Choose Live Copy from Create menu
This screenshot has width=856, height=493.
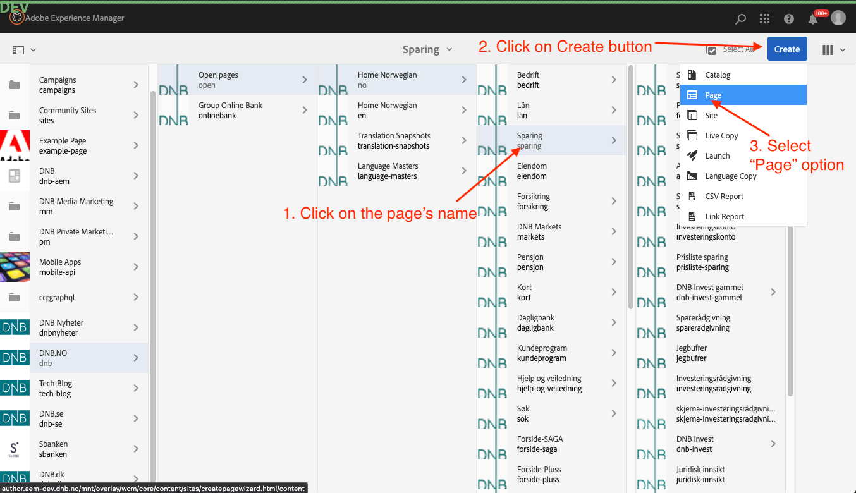pos(721,135)
